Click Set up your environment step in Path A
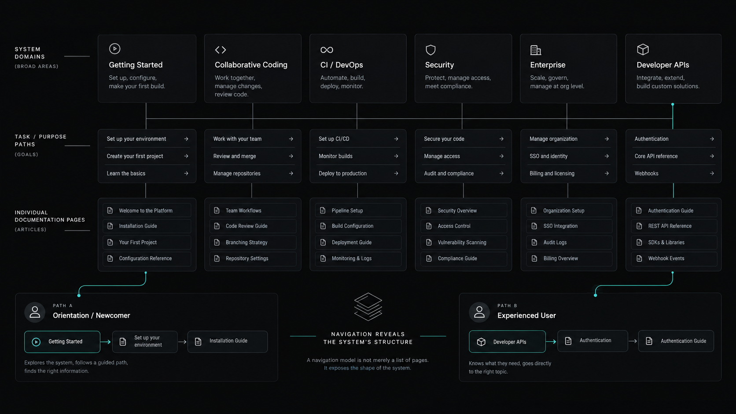Image resolution: width=736 pixels, height=414 pixels. 145,342
